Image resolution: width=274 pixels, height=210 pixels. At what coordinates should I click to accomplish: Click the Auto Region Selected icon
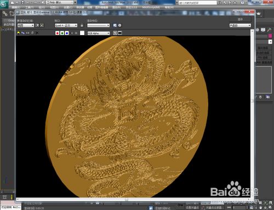coord(42,25)
